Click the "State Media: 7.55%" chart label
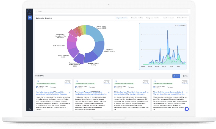This screenshot has width=216, height=129. tap(59, 46)
